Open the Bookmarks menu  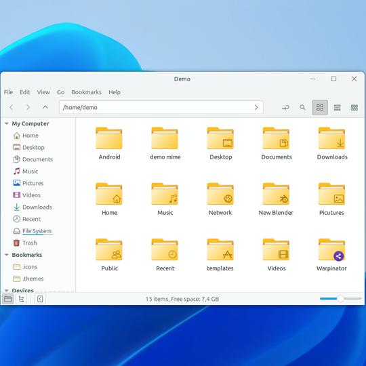86,92
